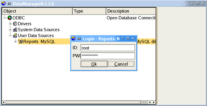
Task: Click the ID input field containing root
Action: pos(108,48)
